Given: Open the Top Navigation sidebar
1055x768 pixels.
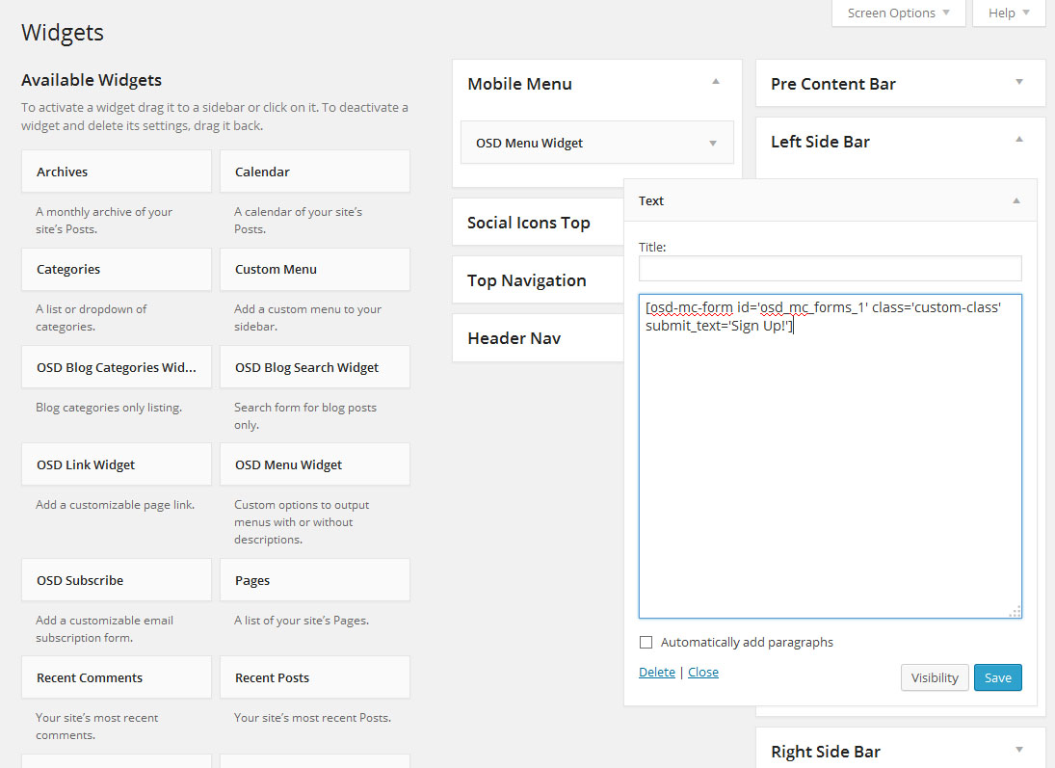Looking at the screenshot, I should (x=539, y=280).
